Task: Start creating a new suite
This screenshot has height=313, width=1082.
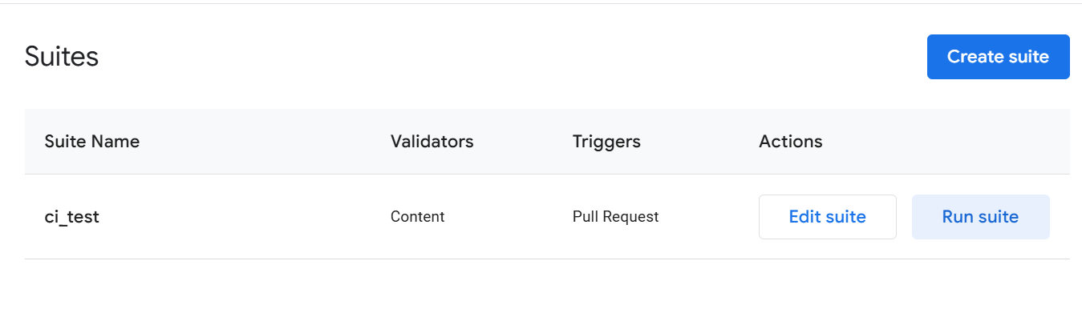Action: 998,57
